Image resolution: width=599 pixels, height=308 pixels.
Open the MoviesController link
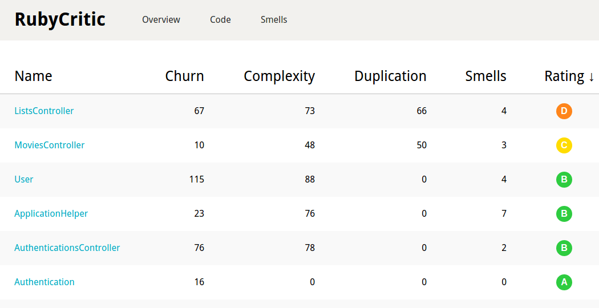[x=49, y=145]
